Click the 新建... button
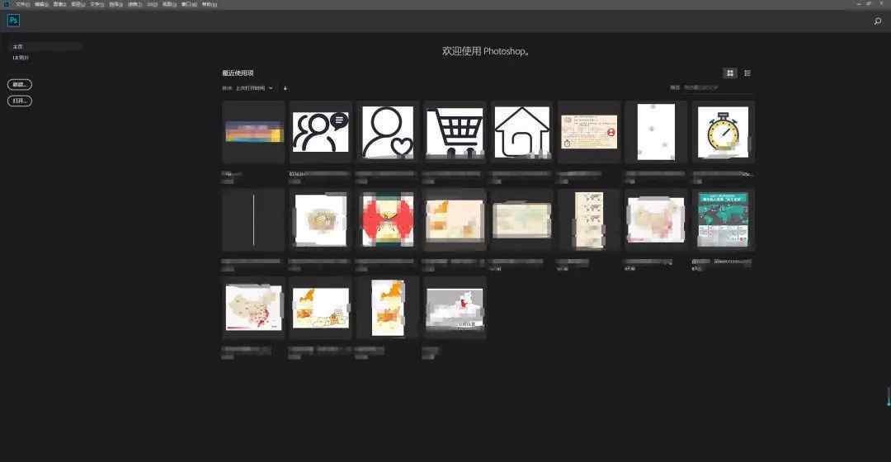Screen dimensions: 891x462 coord(20,85)
